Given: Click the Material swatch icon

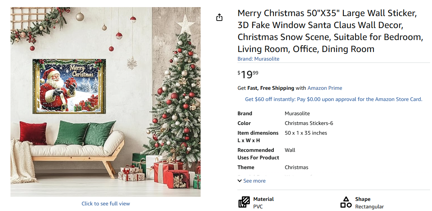Looking at the screenshot, I should pyautogui.click(x=244, y=202).
